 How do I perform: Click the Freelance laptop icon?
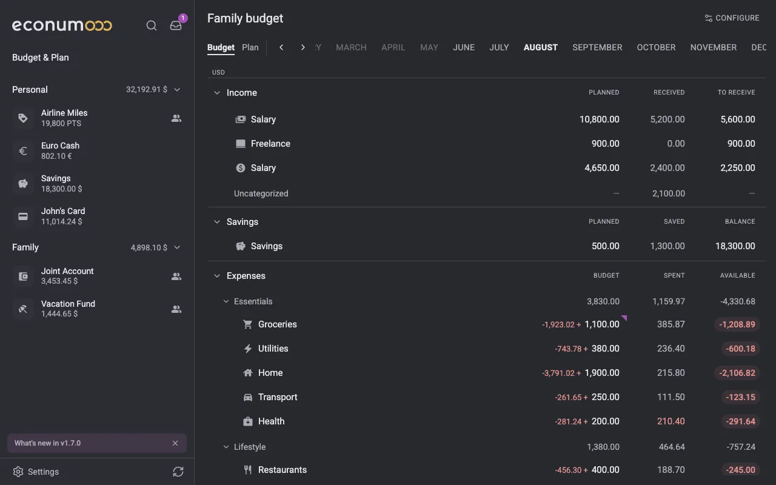click(x=241, y=144)
